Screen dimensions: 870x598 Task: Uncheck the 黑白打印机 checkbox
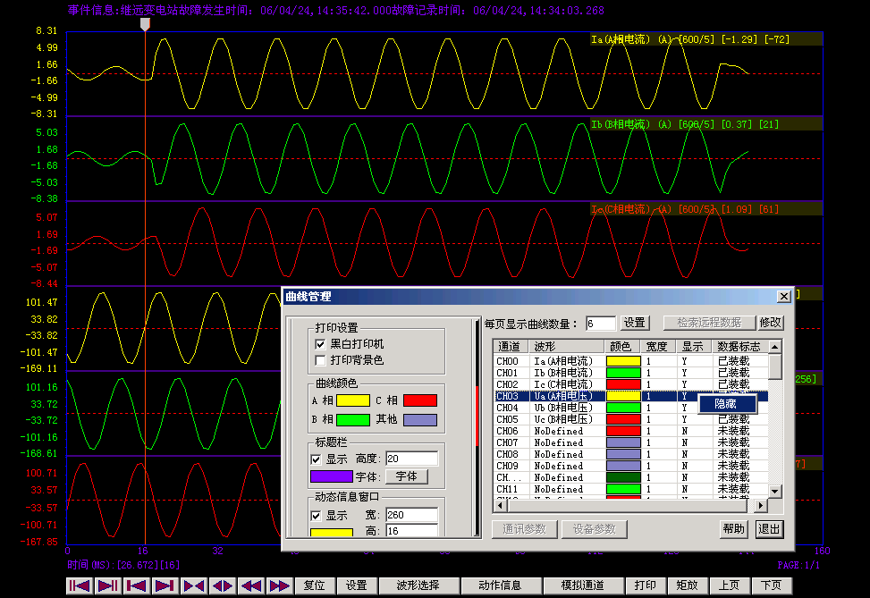pyautogui.click(x=320, y=344)
